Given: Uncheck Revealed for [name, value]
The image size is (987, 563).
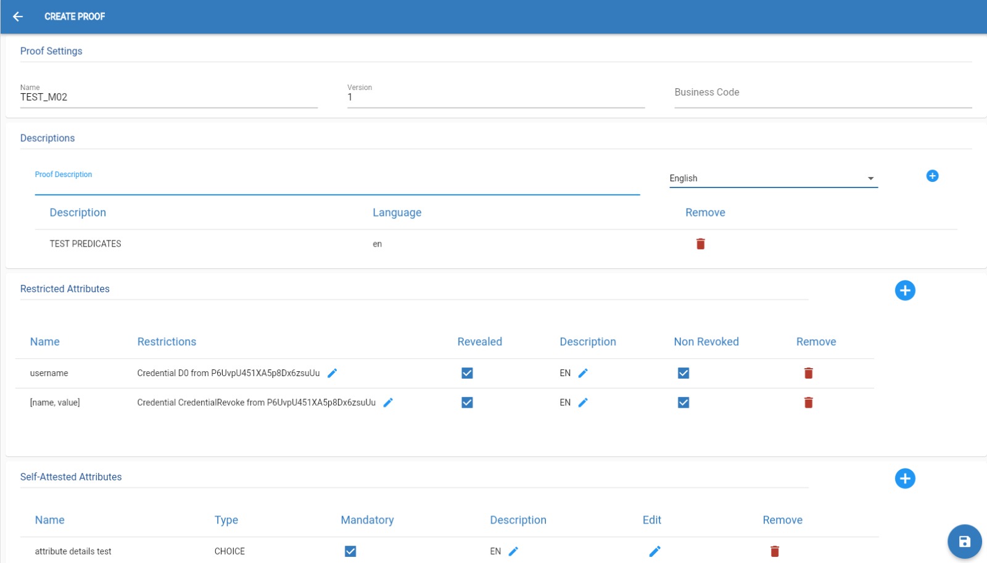Looking at the screenshot, I should (467, 403).
